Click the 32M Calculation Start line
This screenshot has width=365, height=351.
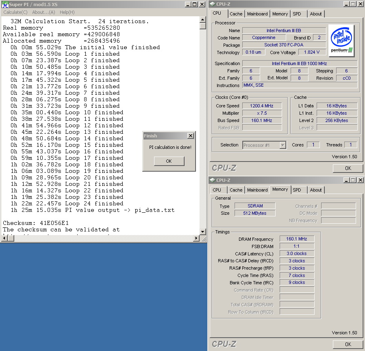point(79,21)
